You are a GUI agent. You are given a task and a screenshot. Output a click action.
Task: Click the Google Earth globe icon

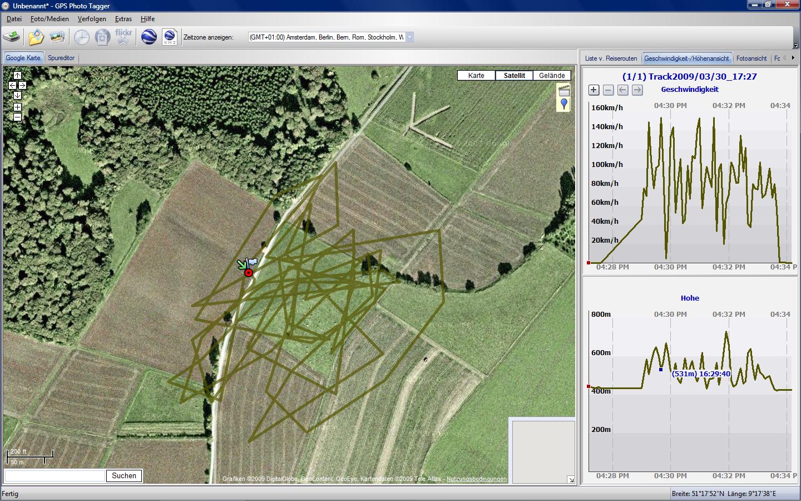[149, 37]
